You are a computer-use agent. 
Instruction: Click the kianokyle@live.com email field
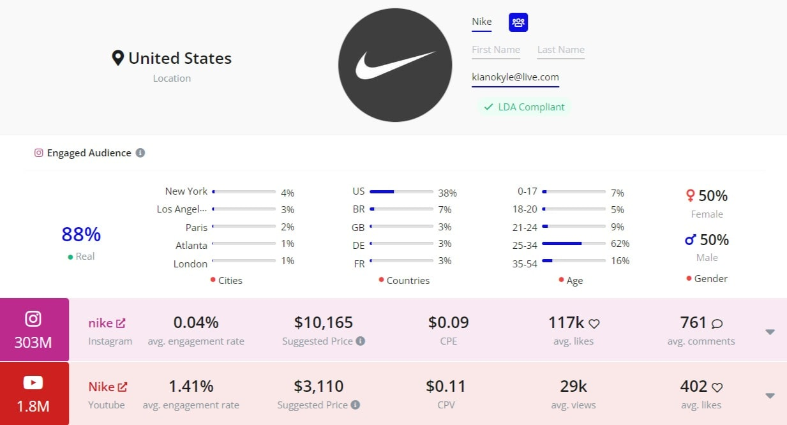click(515, 77)
